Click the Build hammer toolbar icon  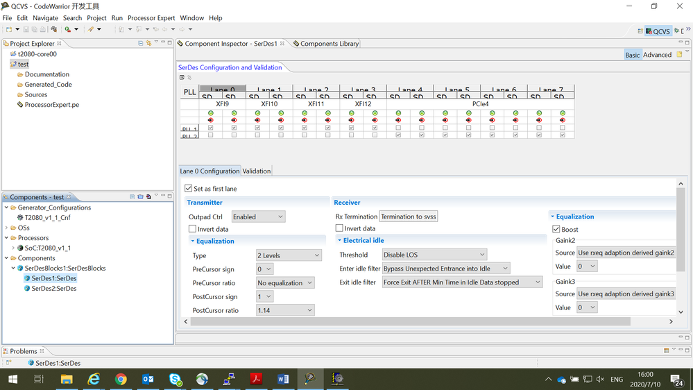(x=53, y=29)
